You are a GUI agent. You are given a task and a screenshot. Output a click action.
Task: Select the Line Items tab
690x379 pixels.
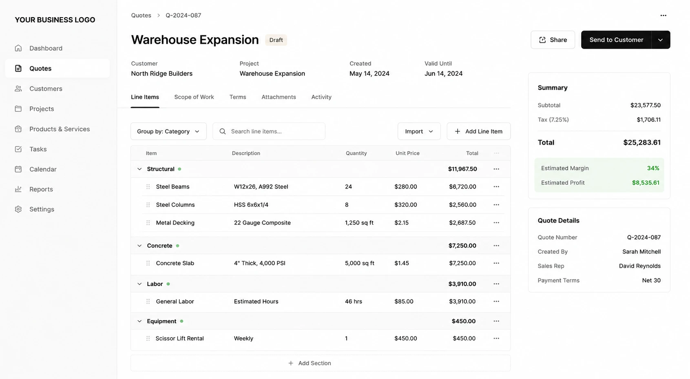pyautogui.click(x=145, y=97)
